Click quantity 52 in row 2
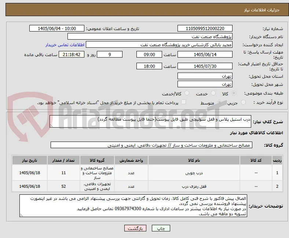This screenshot has width=289, height=238. [x=63, y=186]
